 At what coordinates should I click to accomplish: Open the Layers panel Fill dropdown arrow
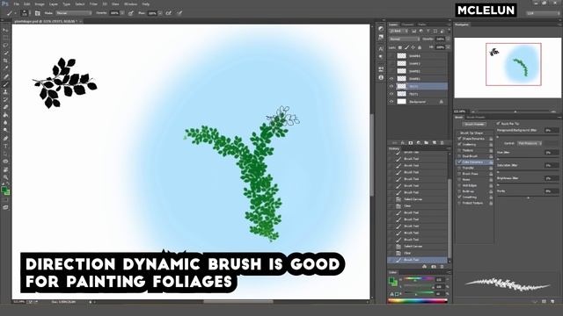click(x=448, y=47)
